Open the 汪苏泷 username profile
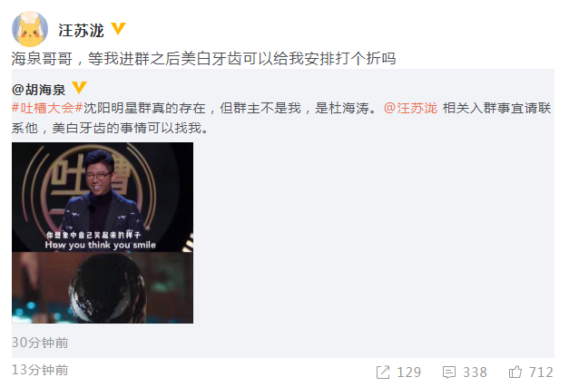This screenshot has width=569, height=387. coord(82,30)
